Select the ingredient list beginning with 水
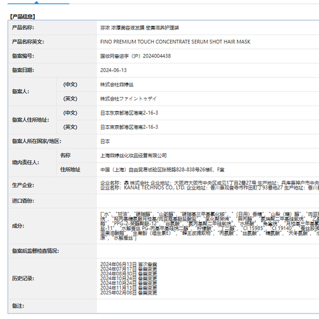319x319 pixels. tap(210, 226)
